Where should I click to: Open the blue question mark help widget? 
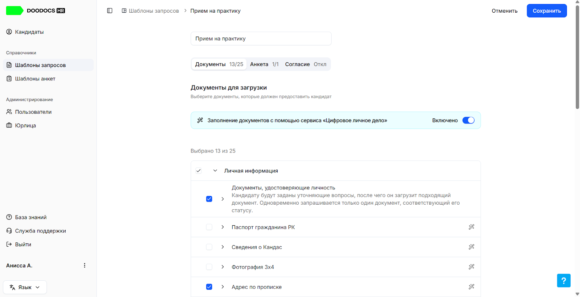click(x=564, y=280)
